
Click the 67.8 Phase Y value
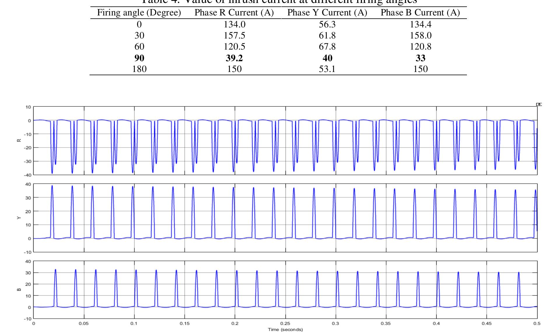327,47
